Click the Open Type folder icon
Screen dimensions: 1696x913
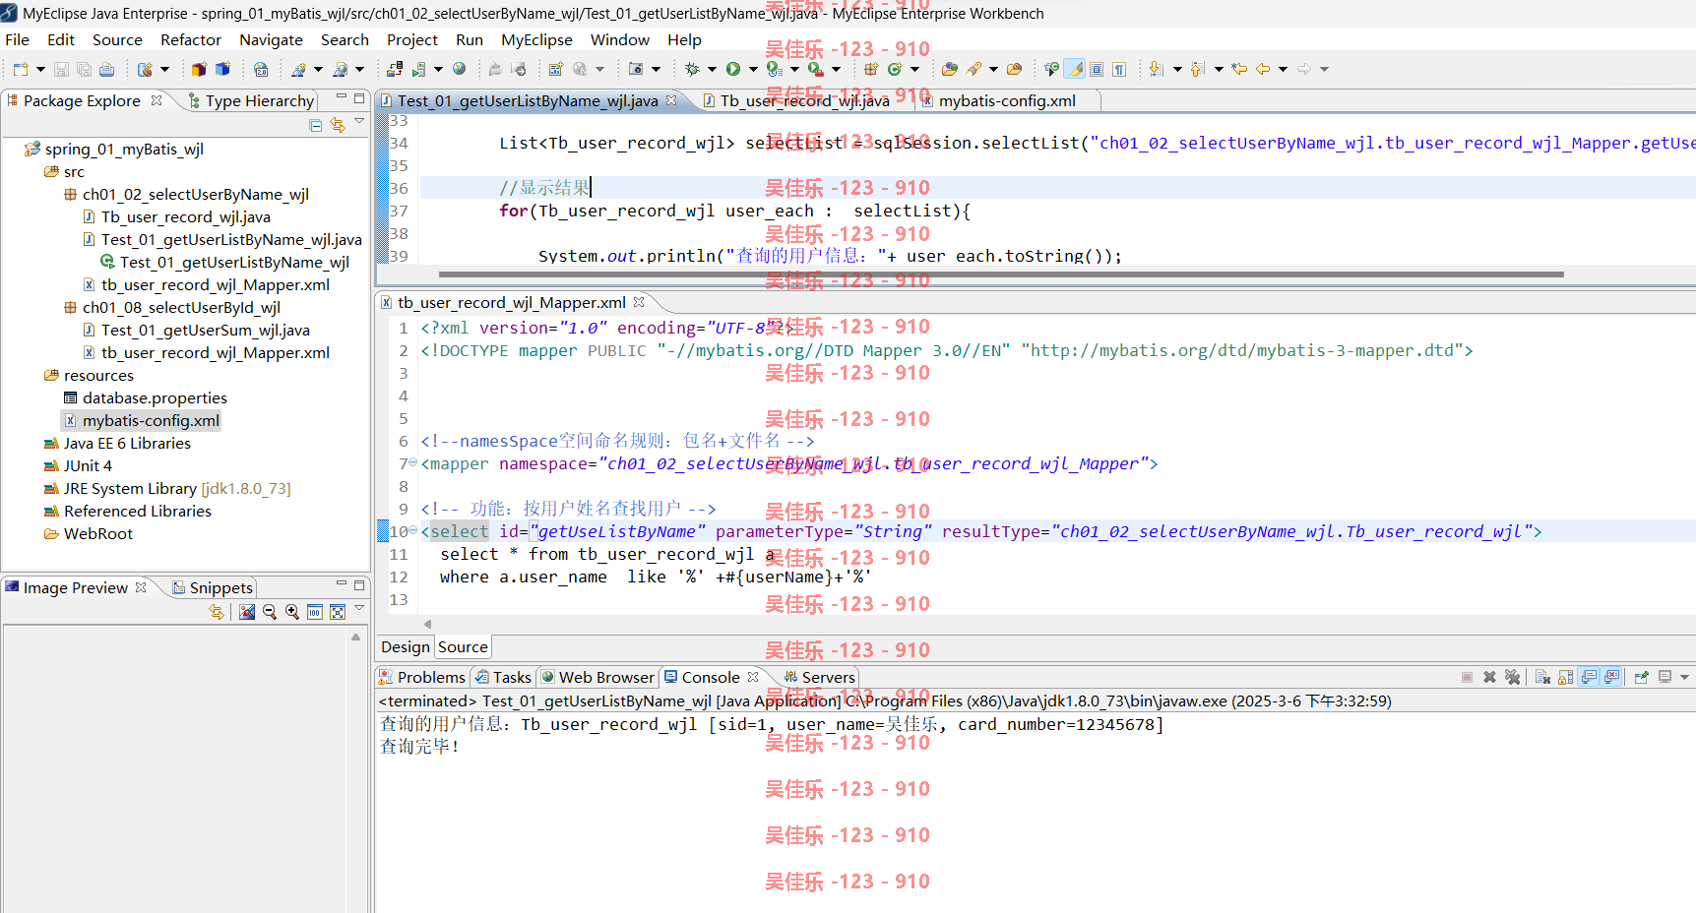pos(949,69)
